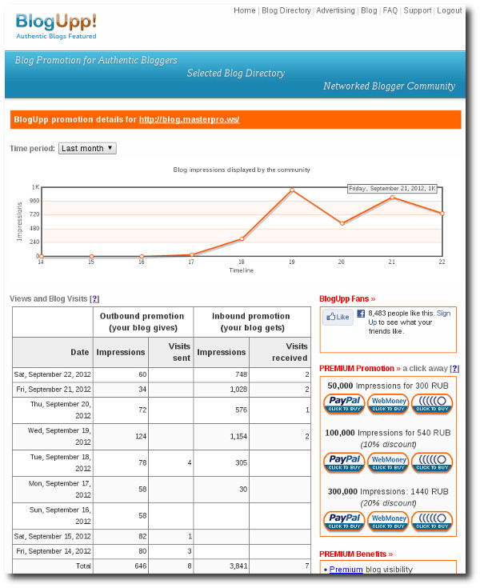The height and width of the screenshot is (588, 480).
Task: Buy 100,000 impressions via PayPal
Action: click(344, 462)
